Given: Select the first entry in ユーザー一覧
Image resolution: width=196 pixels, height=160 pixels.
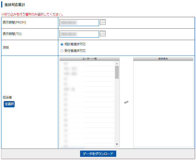Looking at the screenshot, I should point(86,64).
